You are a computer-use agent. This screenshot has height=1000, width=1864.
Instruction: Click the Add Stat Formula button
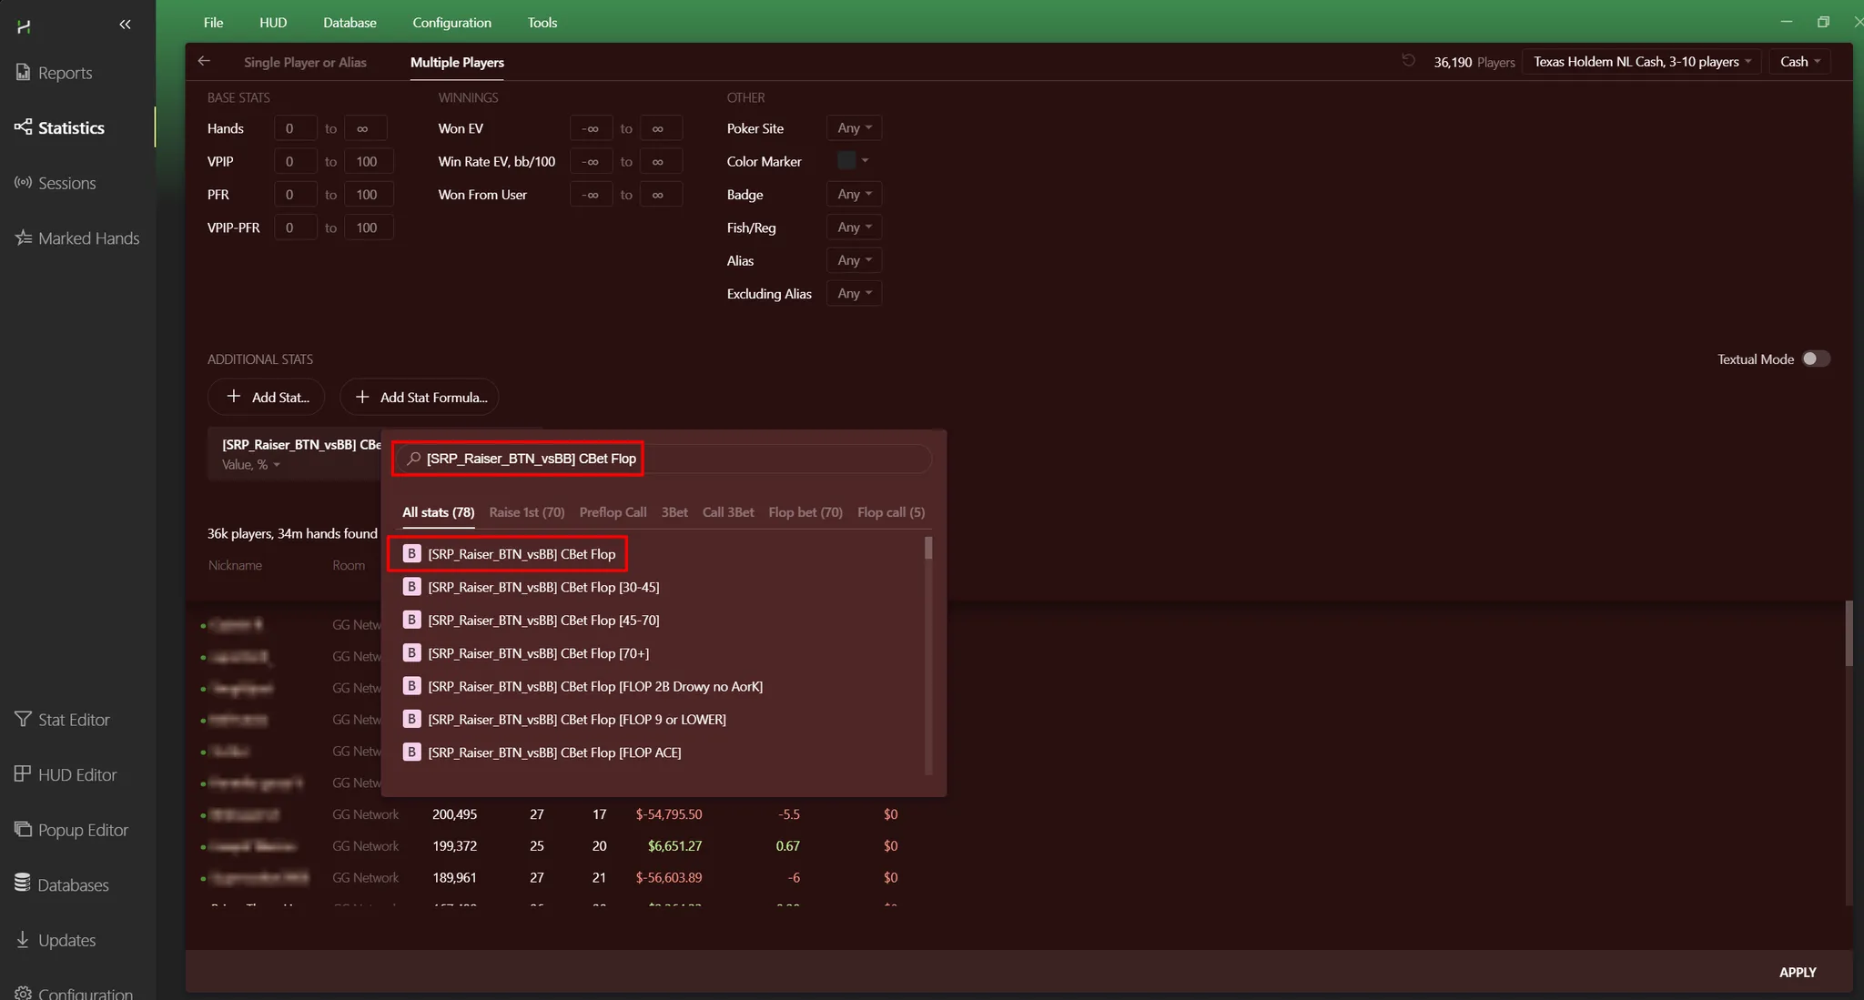[x=420, y=397]
